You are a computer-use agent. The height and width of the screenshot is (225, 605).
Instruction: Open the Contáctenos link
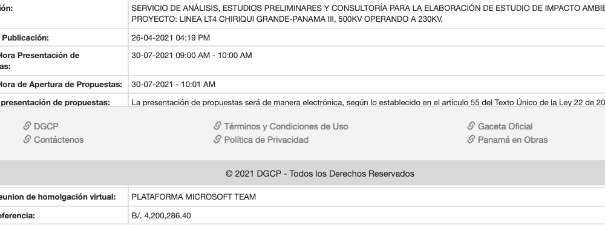point(59,140)
